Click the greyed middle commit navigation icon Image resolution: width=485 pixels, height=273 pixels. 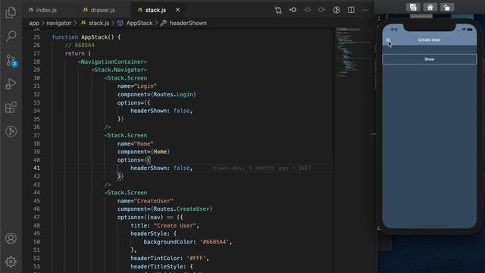(x=307, y=10)
